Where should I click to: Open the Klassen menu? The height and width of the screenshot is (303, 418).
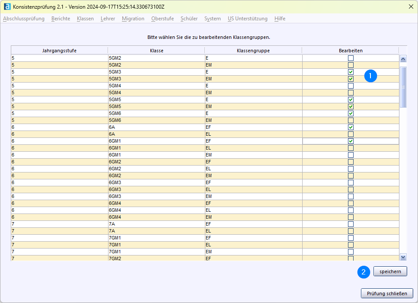pos(85,19)
